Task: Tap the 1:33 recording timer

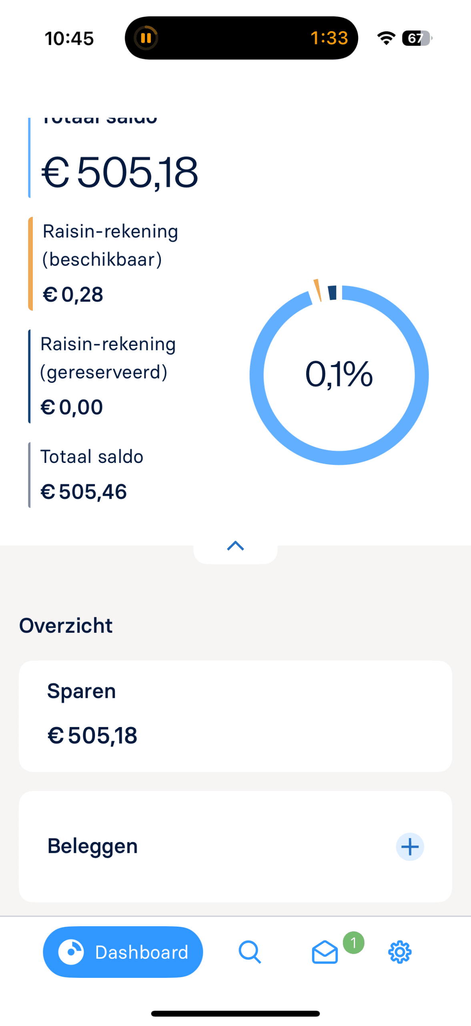Action: [329, 38]
